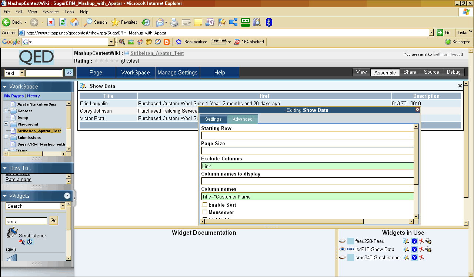Delete the sms340-SmsListener widget
This screenshot has height=277, width=474.
click(421, 257)
